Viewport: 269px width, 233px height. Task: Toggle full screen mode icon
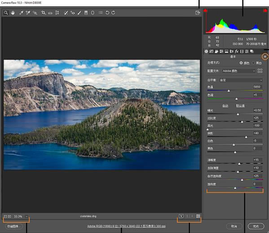coord(198,13)
